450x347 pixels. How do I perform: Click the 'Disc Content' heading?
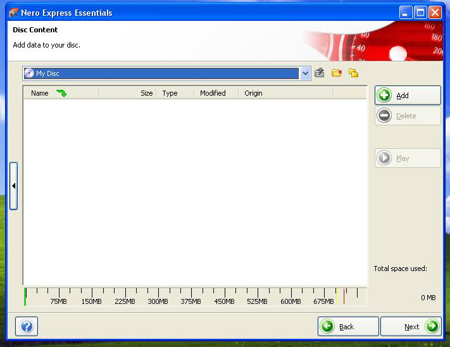pos(35,30)
